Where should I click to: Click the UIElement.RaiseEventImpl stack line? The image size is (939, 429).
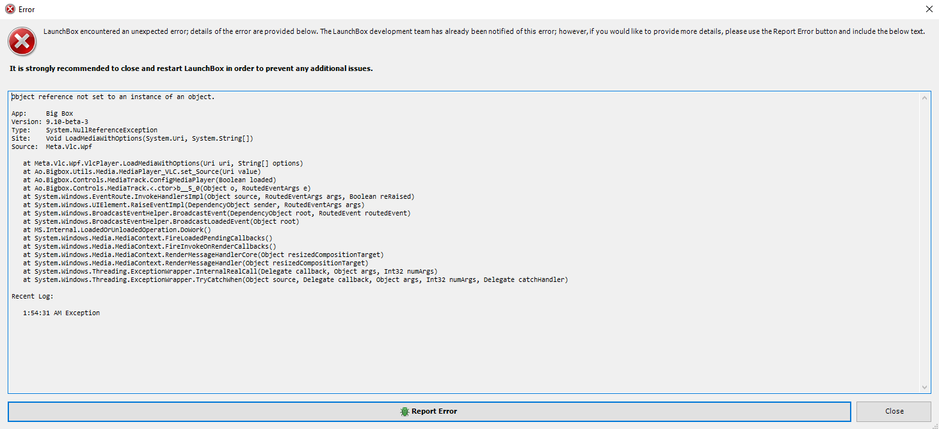click(x=194, y=205)
